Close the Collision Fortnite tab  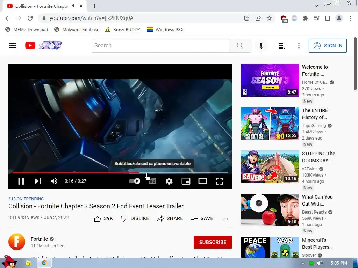coord(81,6)
